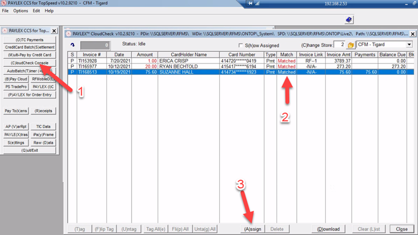The height and width of the screenshot is (235, 418).
Task: Click the refresh arrow icon near Status
Action: (74, 44)
